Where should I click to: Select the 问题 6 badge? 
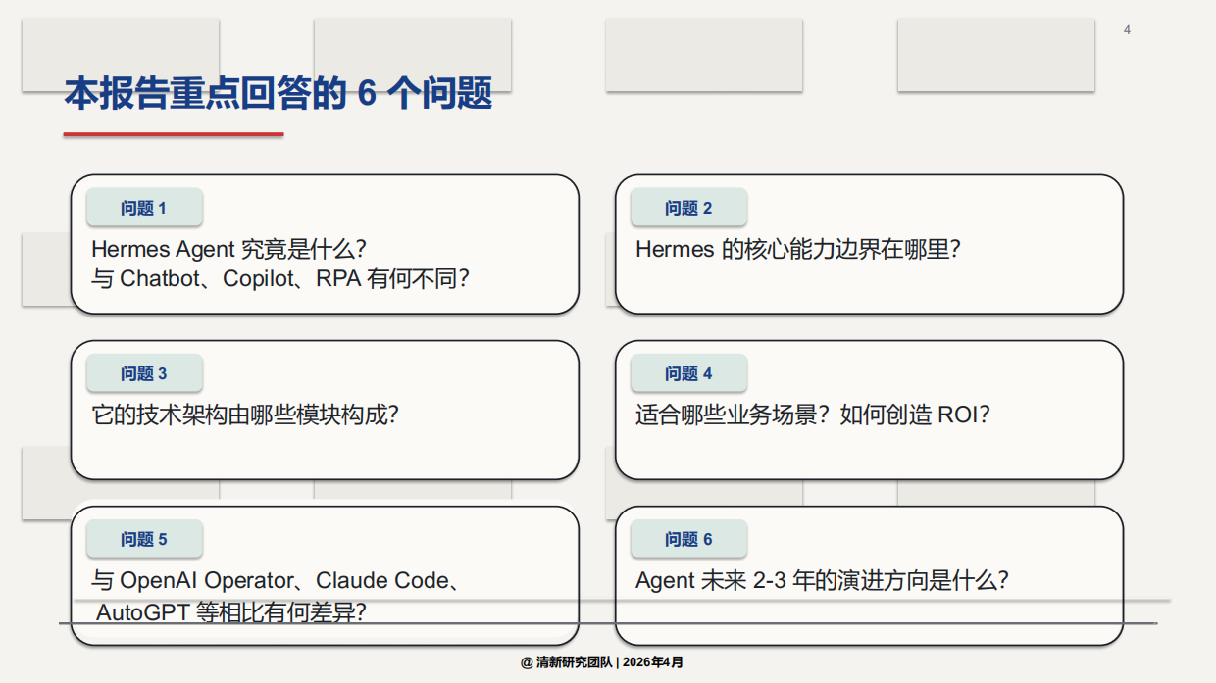pyautogui.click(x=689, y=538)
